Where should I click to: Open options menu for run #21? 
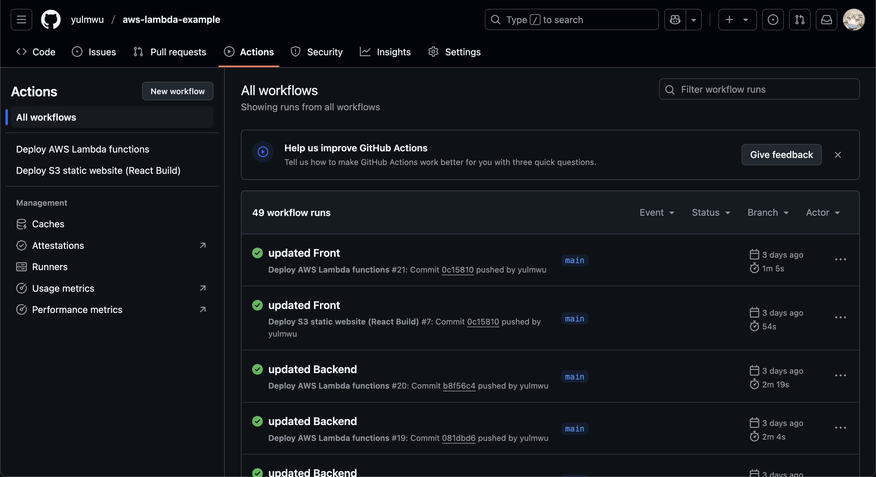point(840,259)
